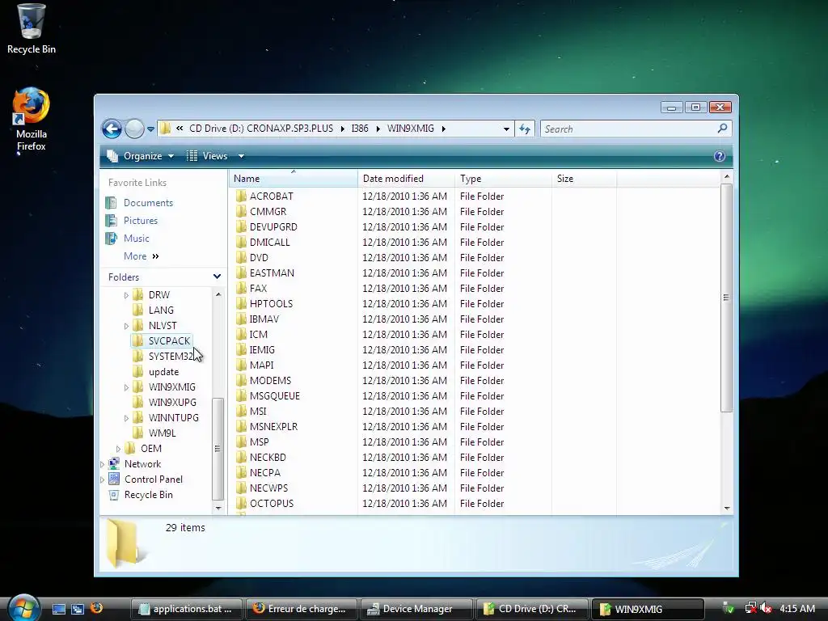Screen dimensions: 828x621
Task: Click Show Desktop quick launch icon
Action: click(58, 609)
